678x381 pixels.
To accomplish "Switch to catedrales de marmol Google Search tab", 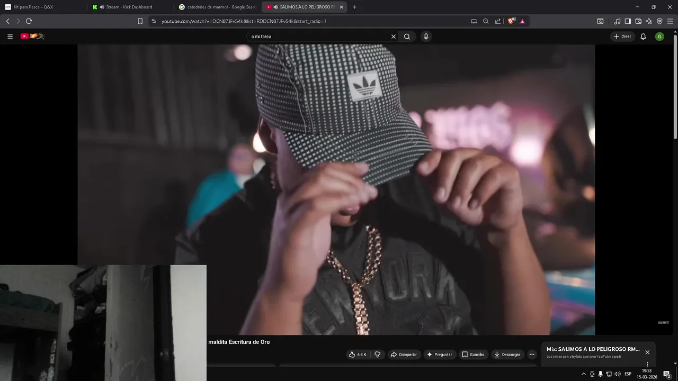I will pos(218,7).
